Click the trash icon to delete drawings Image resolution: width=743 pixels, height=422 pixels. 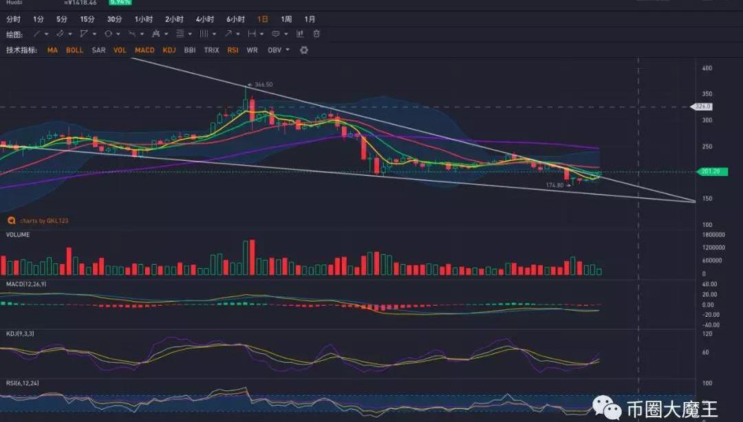pyautogui.click(x=316, y=34)
